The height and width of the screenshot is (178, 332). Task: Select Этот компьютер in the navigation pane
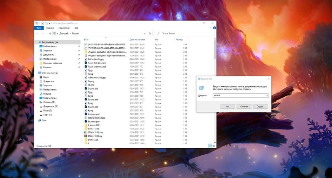(49, 73)
